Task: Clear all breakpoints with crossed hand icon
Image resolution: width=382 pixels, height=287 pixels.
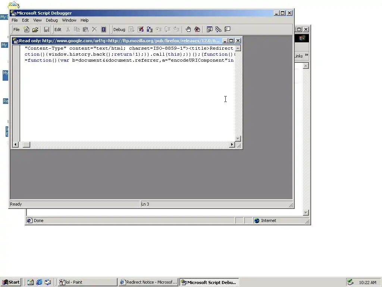Action: (x=197, y=30)
